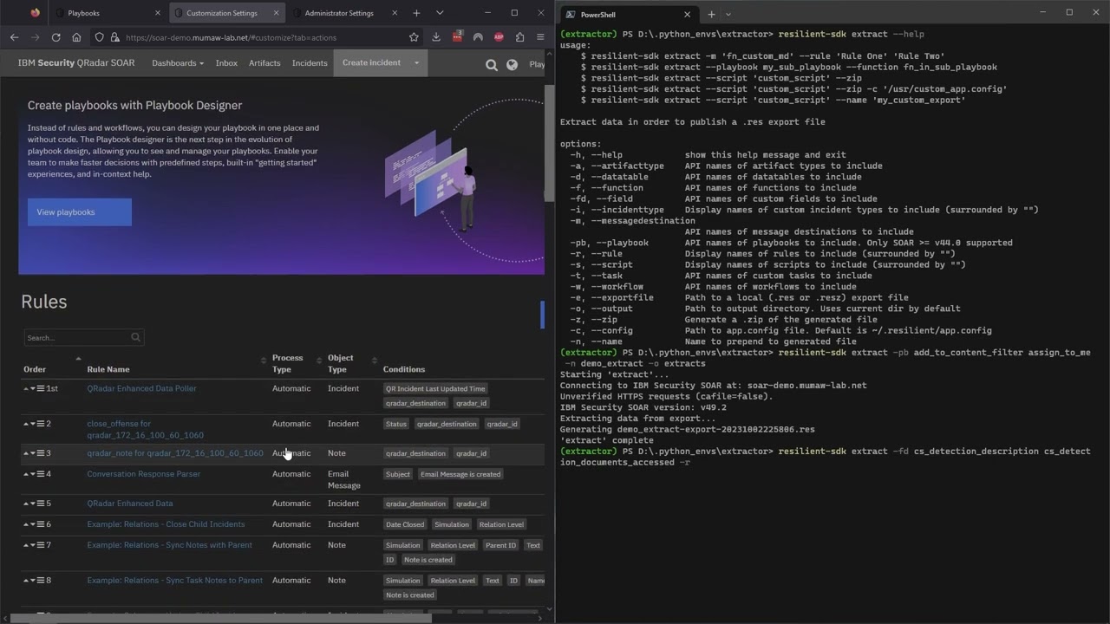
Task: Open the SOAR search magnifier
Action: tap(492, 64)
